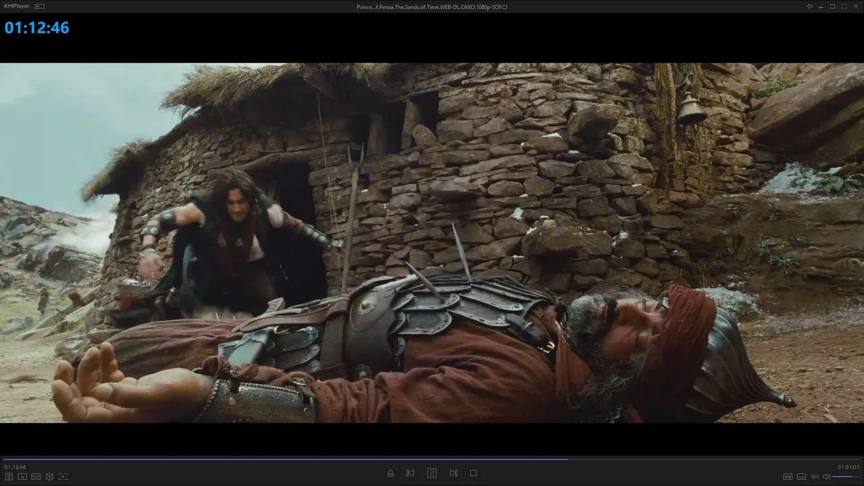Switch the player to fullscreen mode
Screen dimensions: 864x486
click(x=844, y=6)
